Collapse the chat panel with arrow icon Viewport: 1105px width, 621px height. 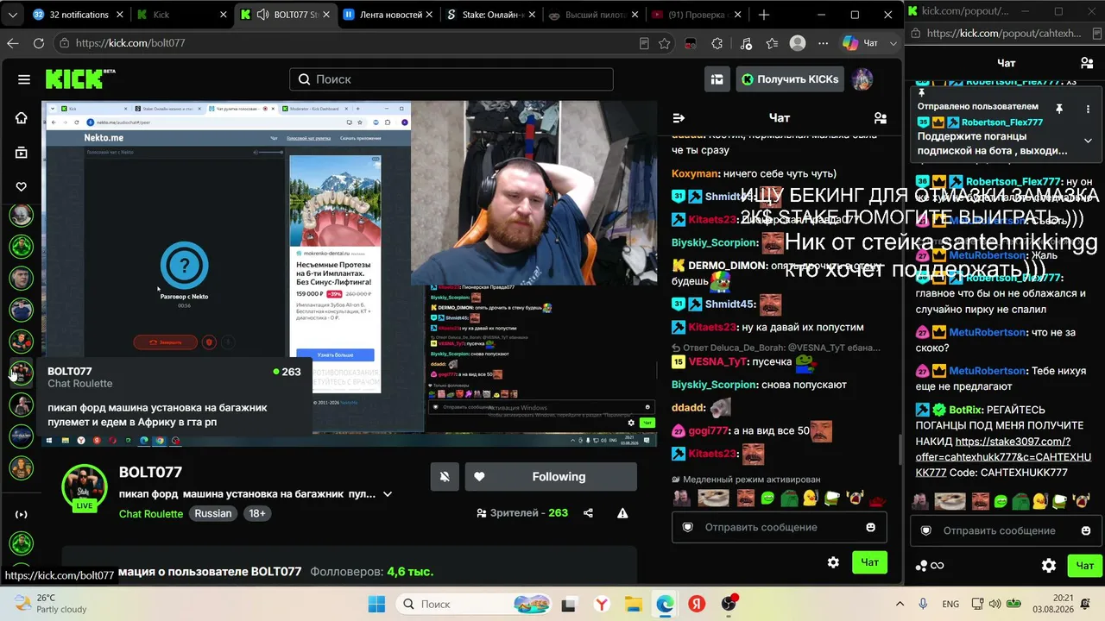(x=679, y=118)
